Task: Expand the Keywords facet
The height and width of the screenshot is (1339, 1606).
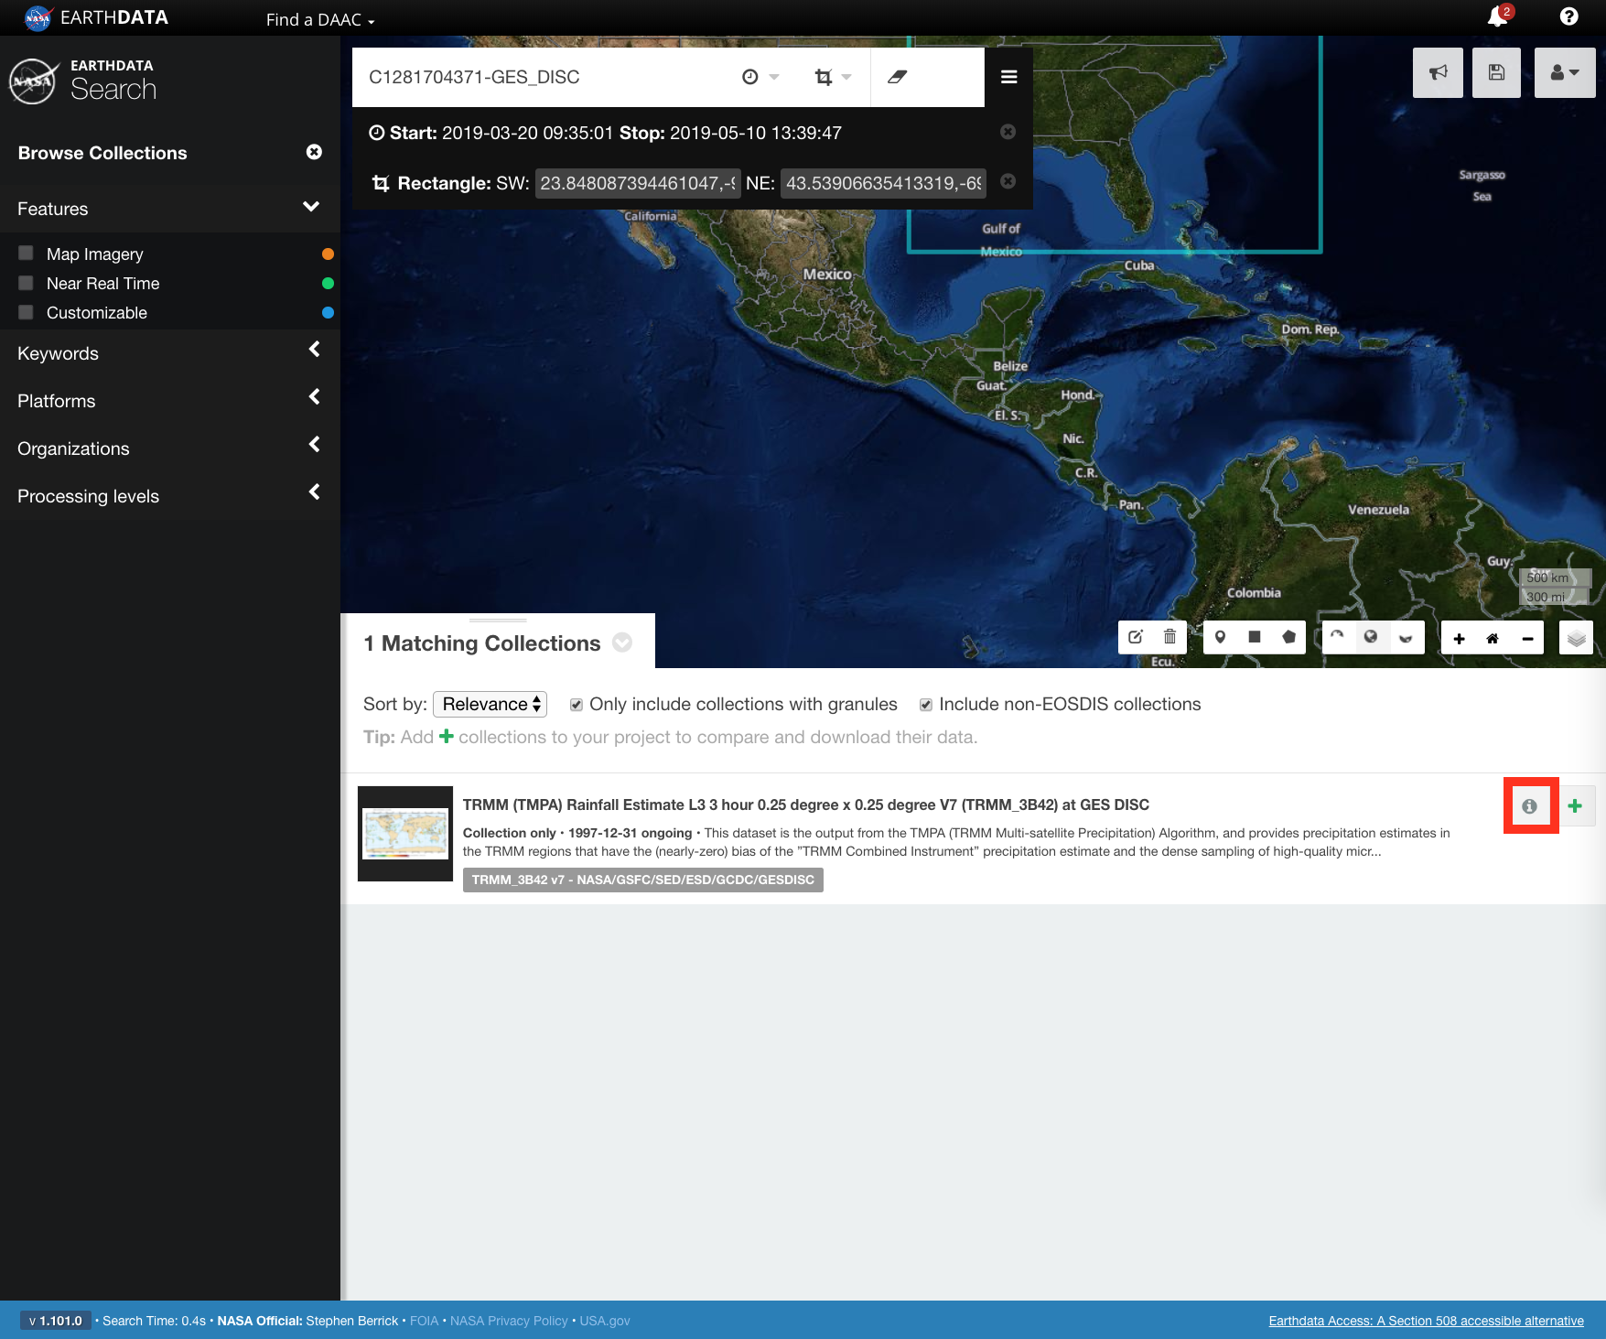Action: coord(314,350)
